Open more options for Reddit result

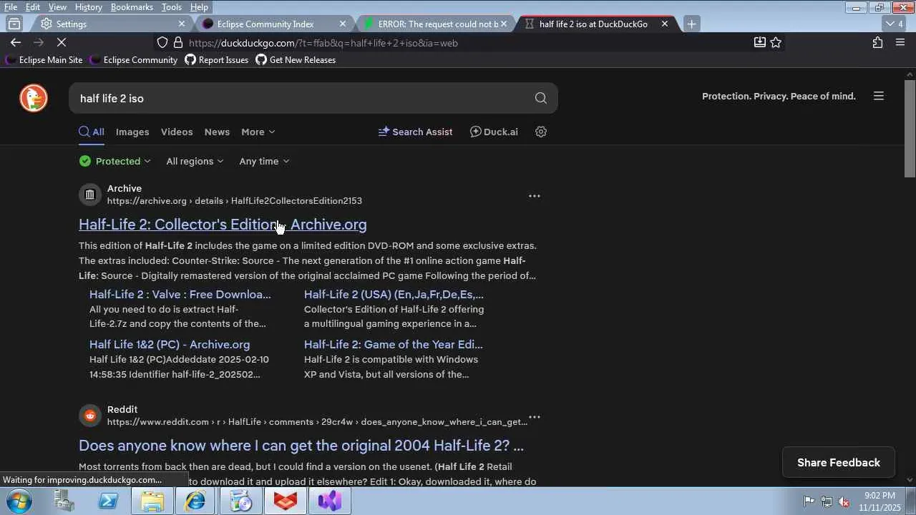click(534, 417)
